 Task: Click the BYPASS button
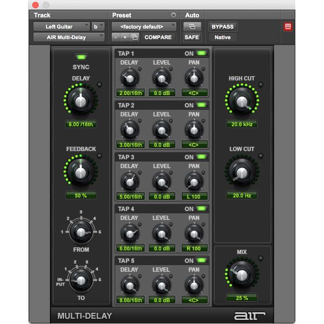[x=222, y=26]
